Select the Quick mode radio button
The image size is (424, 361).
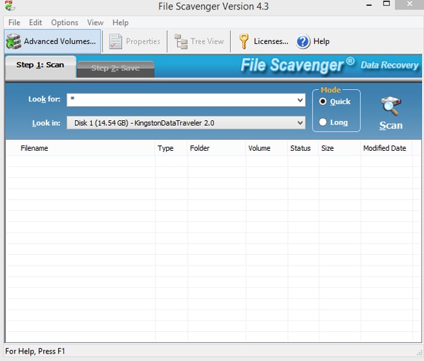[323, 101]
